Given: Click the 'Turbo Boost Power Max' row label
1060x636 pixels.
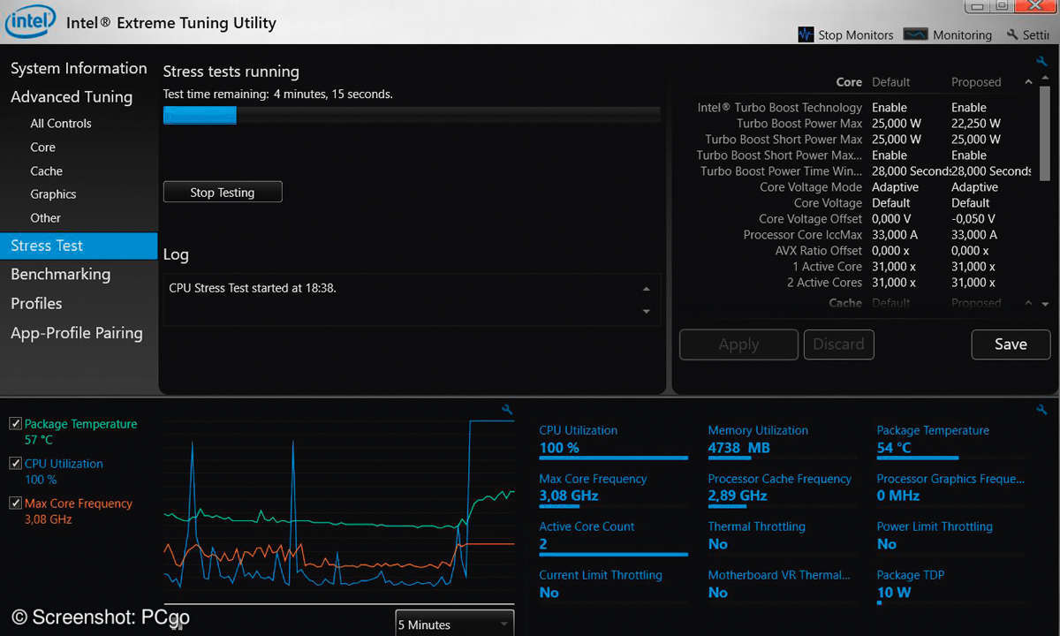Looking at the screenshot, I should click(799, 124).
